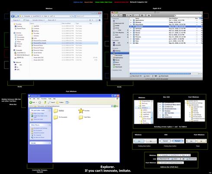Switch Finder to icon view
The image size is (212, 174).
tap(121, 16)
